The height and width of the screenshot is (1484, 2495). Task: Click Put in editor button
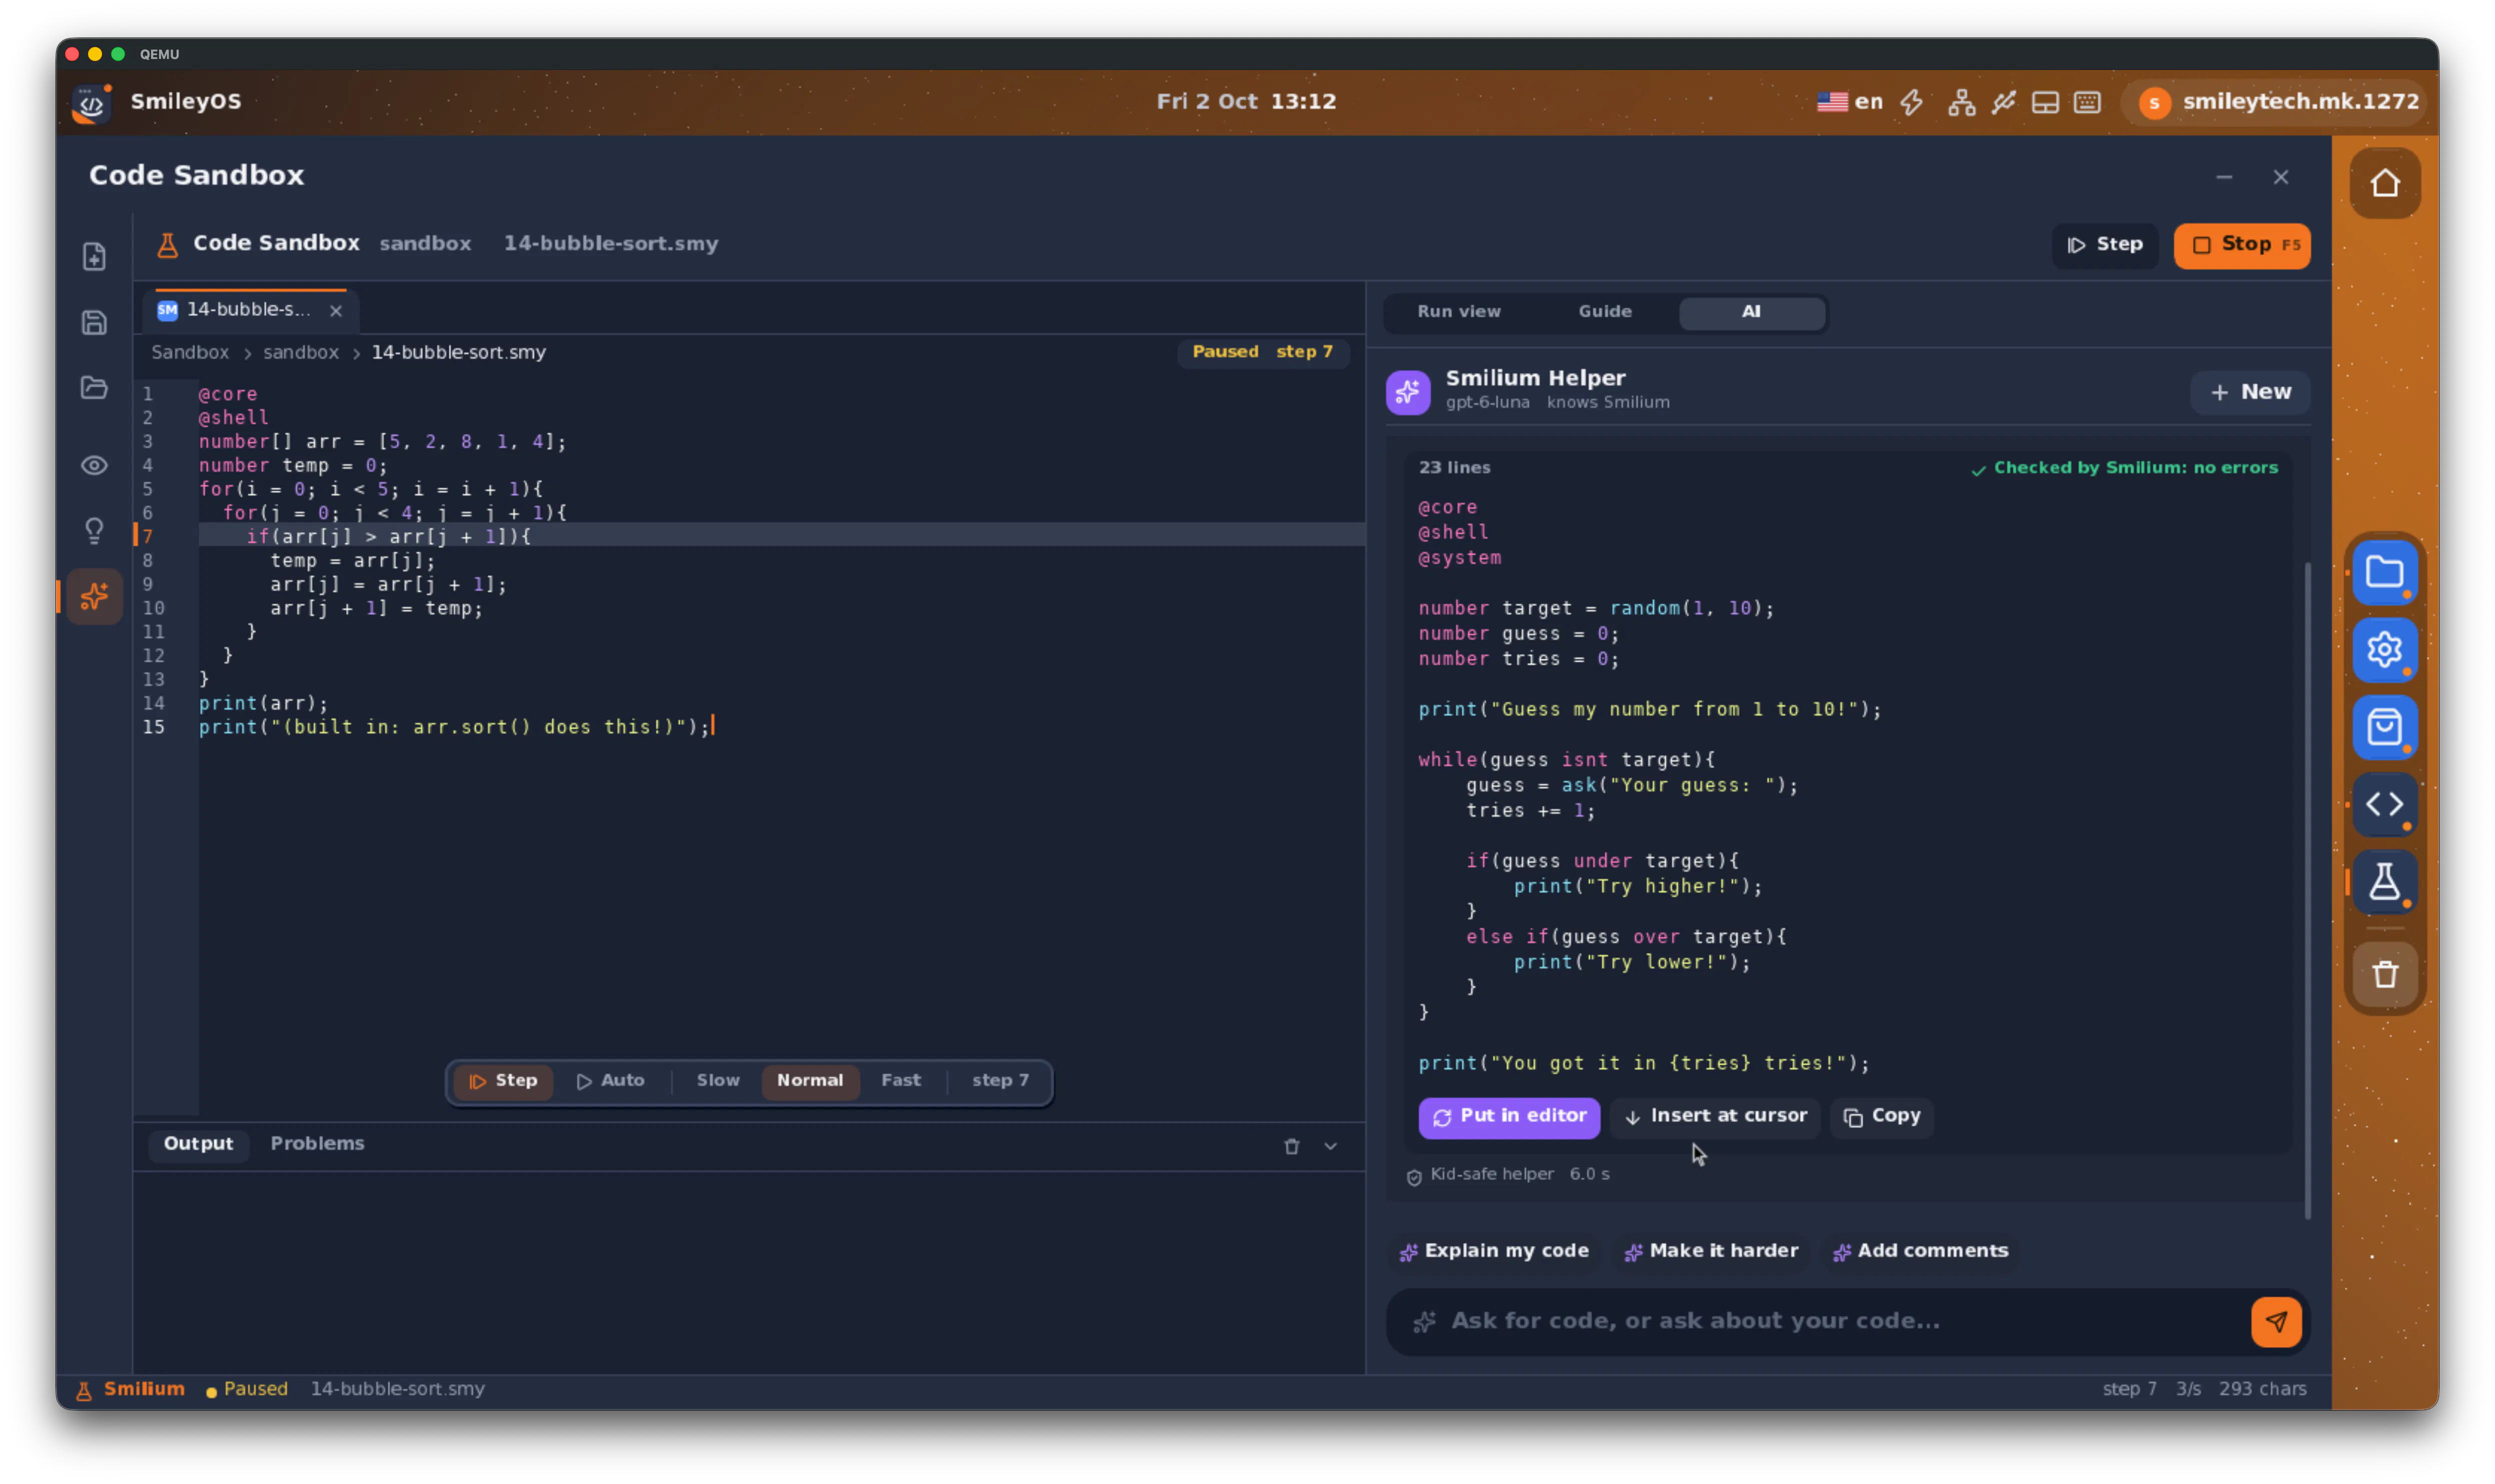pyautogui.click(x=1509, y=1116)
